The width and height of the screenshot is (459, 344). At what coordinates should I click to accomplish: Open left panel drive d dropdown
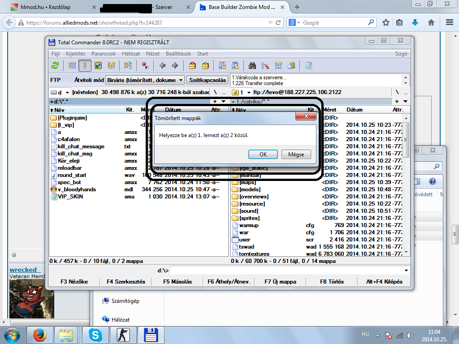pyautogui.click(x=60, y=92)
